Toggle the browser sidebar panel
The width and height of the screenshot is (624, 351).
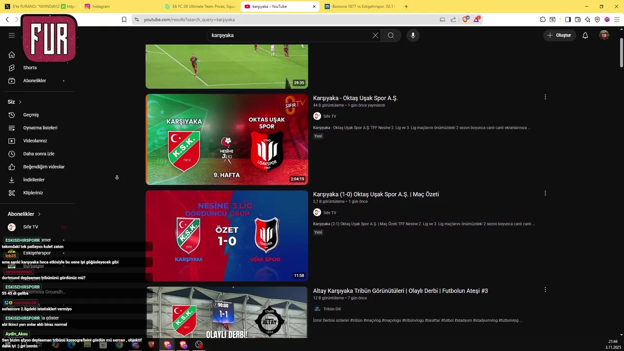(568, 19)
